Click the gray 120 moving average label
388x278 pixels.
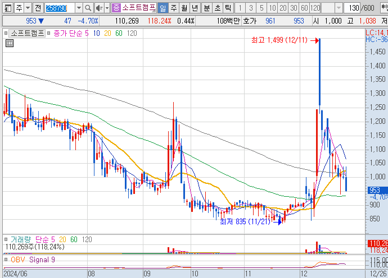click(132, 33)
